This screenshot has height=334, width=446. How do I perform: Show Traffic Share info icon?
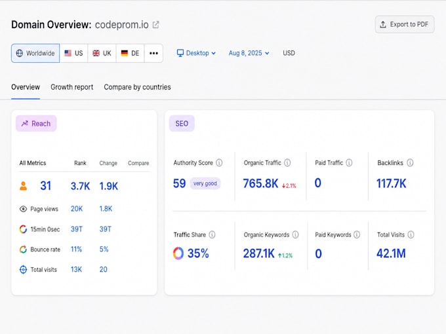213,234
